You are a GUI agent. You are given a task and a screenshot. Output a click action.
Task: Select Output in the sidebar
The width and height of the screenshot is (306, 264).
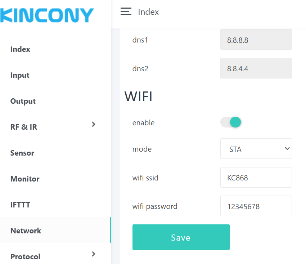[23, 101]
